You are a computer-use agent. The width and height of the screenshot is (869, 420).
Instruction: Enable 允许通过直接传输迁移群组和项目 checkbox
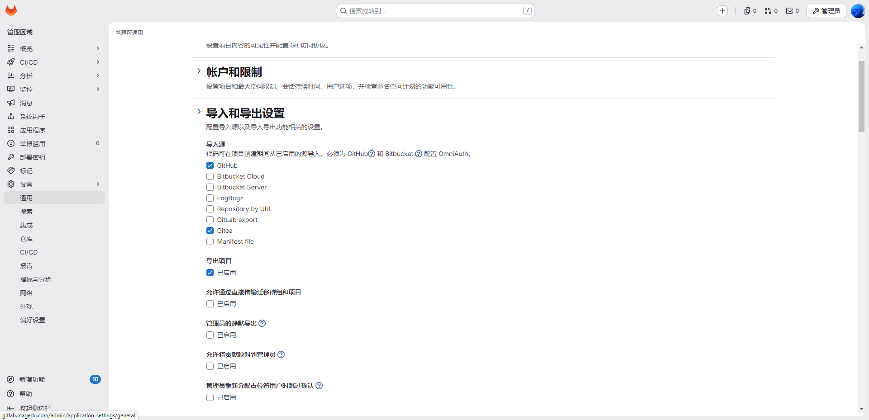pos(210,304)
